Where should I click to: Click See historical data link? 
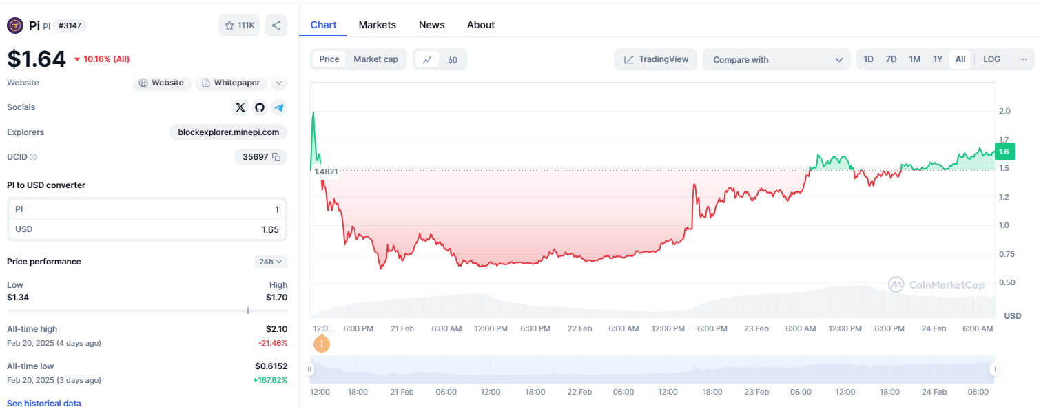44,403
